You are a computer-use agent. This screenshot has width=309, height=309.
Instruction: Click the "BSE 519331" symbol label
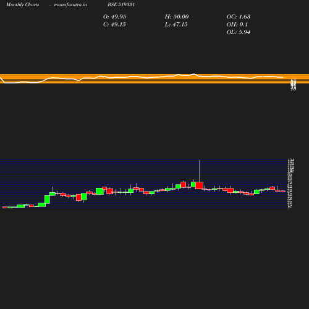[121, 4]
